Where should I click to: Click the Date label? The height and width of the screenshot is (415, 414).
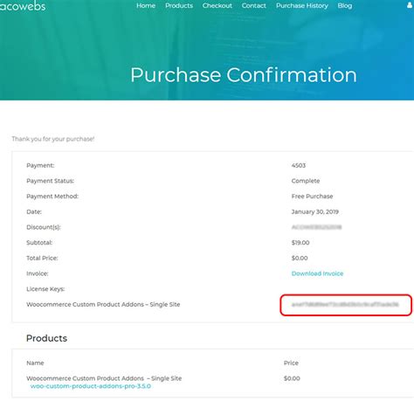tap(34, 211)
